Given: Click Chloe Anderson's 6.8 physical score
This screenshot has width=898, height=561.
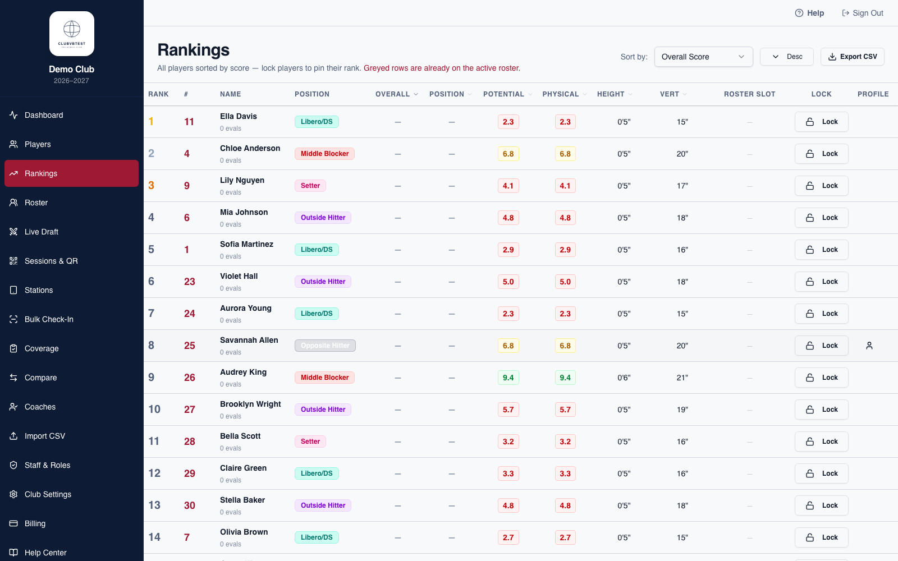Looking at the screenshot, I should tap(565, 154).
